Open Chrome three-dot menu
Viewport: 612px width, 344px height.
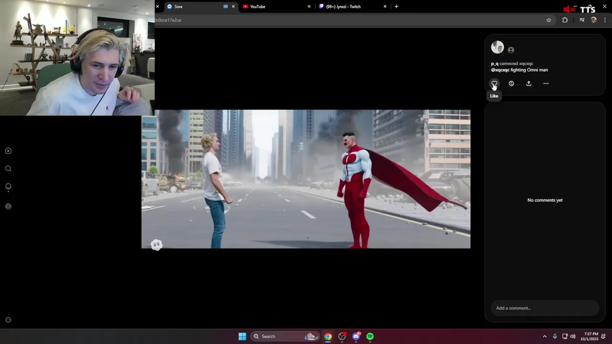tap(605, 20)
